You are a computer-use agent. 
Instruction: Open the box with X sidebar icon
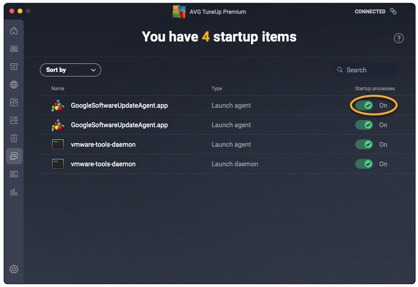(14, 67)
